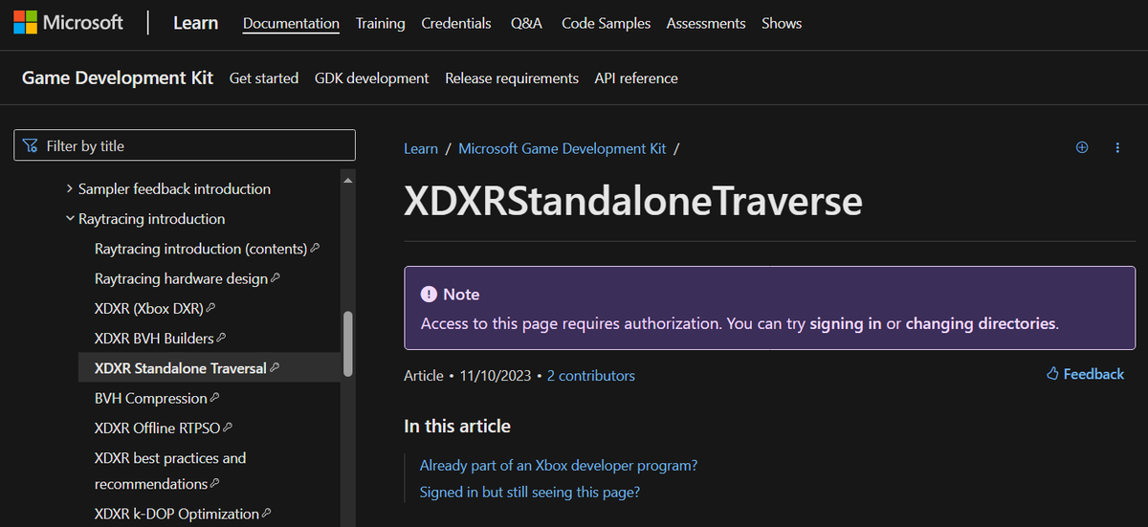Click the Filter by title field
The height and width of the screenshot is (527, 1148).
tap(185, 146)
